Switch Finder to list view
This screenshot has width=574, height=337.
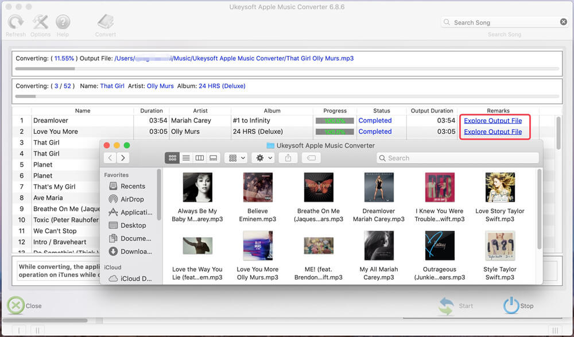coord(186,158)
